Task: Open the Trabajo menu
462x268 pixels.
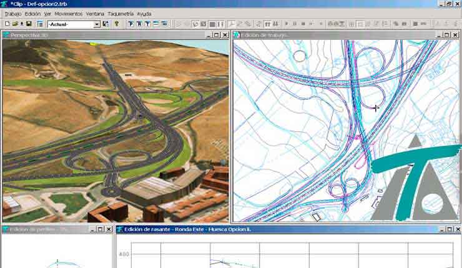Action: [x=12, y=14]
